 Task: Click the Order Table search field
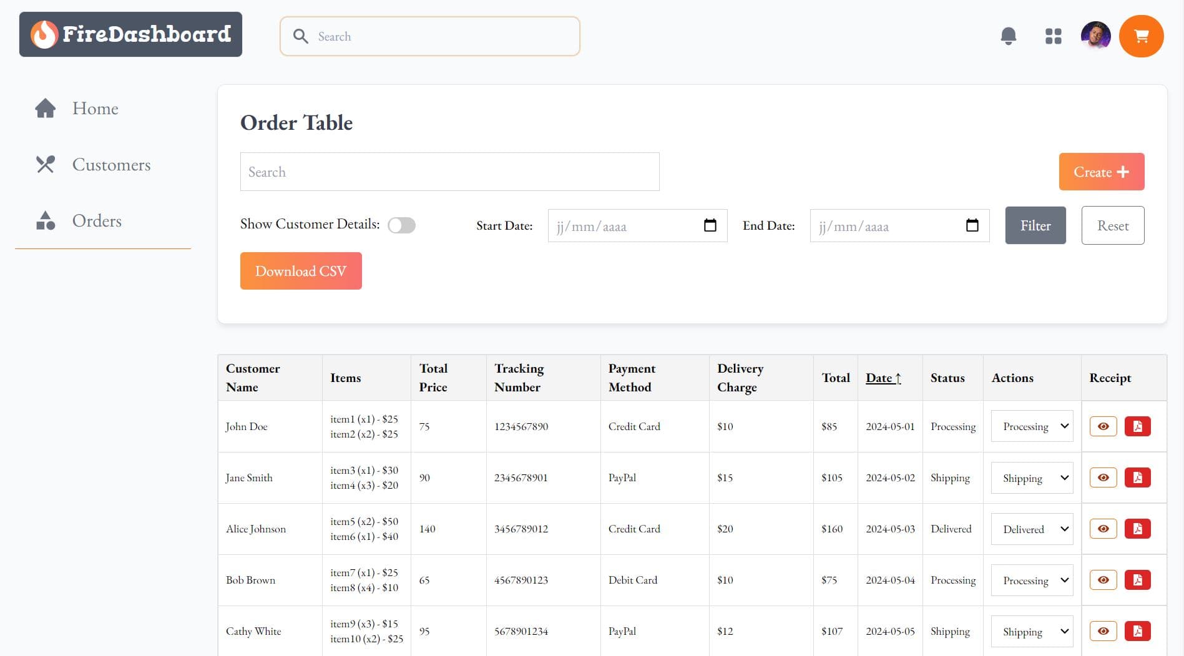coord(449,172)
